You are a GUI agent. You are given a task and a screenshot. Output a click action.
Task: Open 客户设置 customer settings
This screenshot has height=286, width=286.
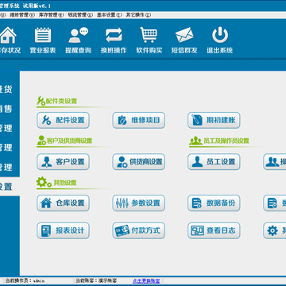63,162
